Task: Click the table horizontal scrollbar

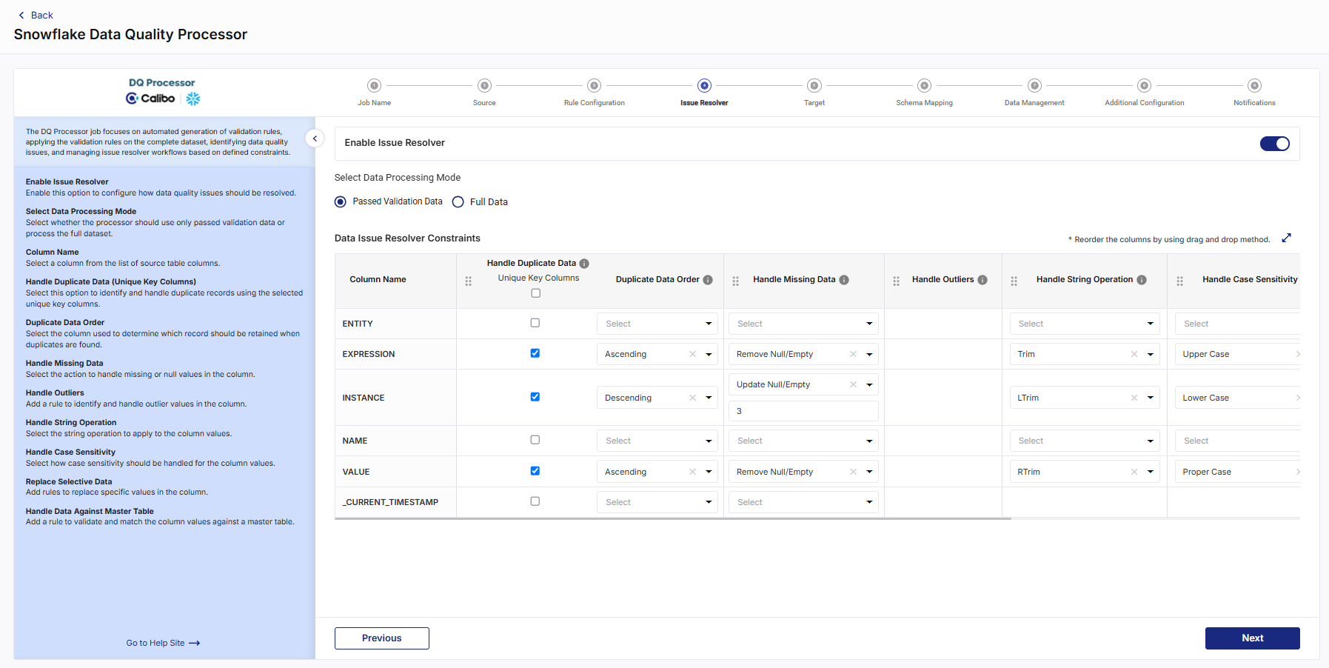Action: (673, 518)
